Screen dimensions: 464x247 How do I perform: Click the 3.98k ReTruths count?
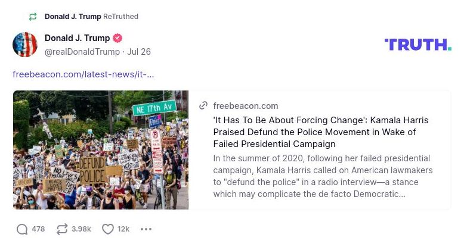81,229
